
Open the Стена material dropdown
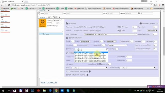tap(152, 30)
